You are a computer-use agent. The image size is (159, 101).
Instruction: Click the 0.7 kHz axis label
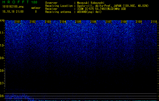[x=2, y=83]
